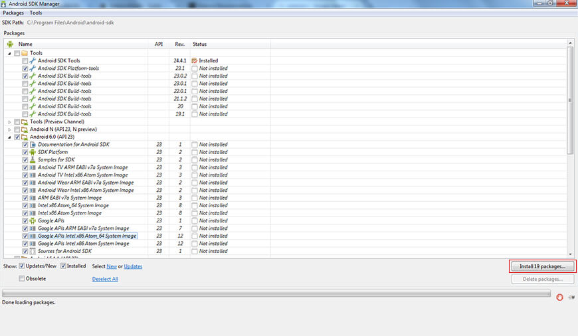
Task: Click the wrench icon beside Android SDK Tools
Action: 33,61
